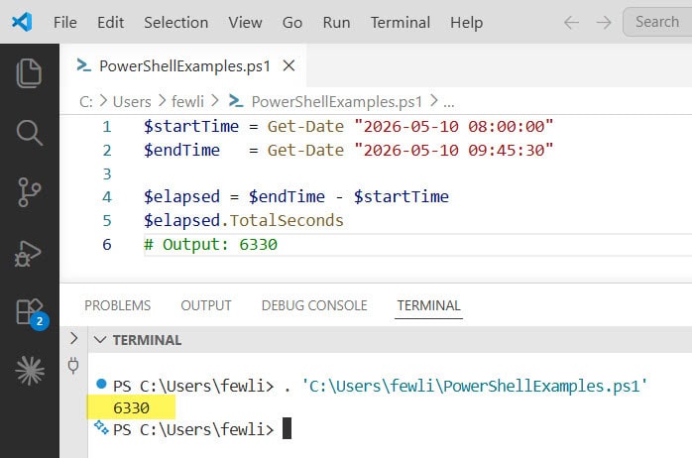The height and width of the screenshot is (458, 692).
Task: Switch to the PROBLEMS panel tab
Action: 117,305
